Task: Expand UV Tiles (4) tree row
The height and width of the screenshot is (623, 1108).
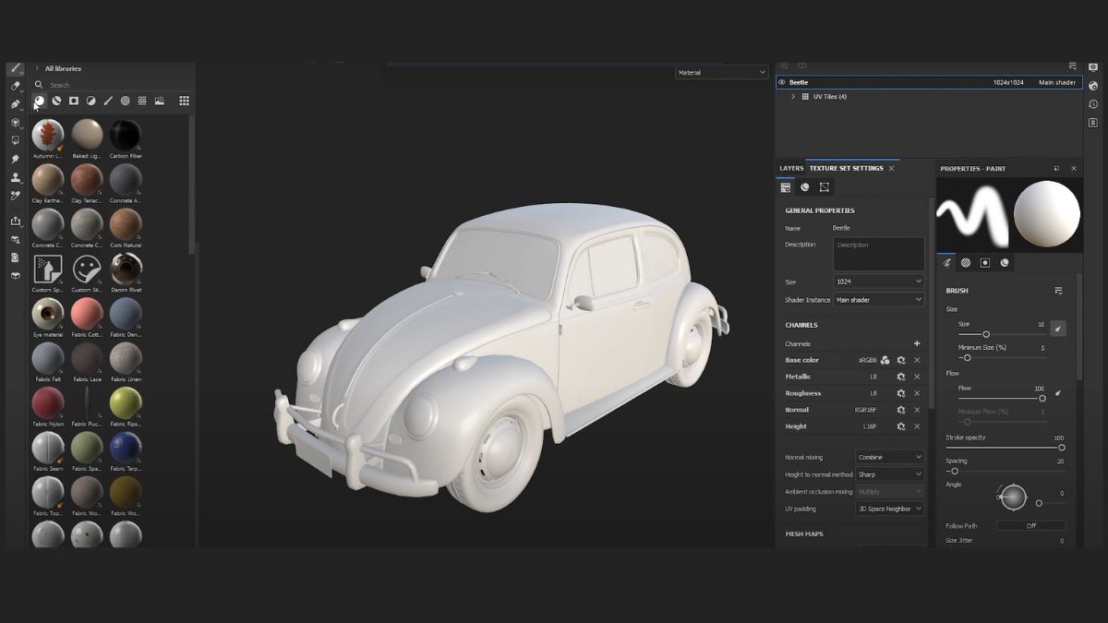Action: click(x=793, y=96)
